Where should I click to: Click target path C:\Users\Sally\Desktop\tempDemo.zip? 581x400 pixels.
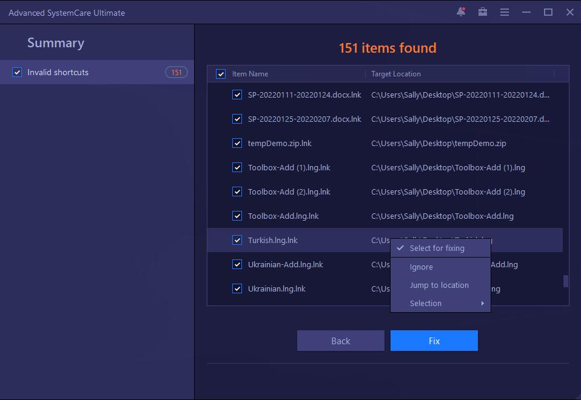438,143
